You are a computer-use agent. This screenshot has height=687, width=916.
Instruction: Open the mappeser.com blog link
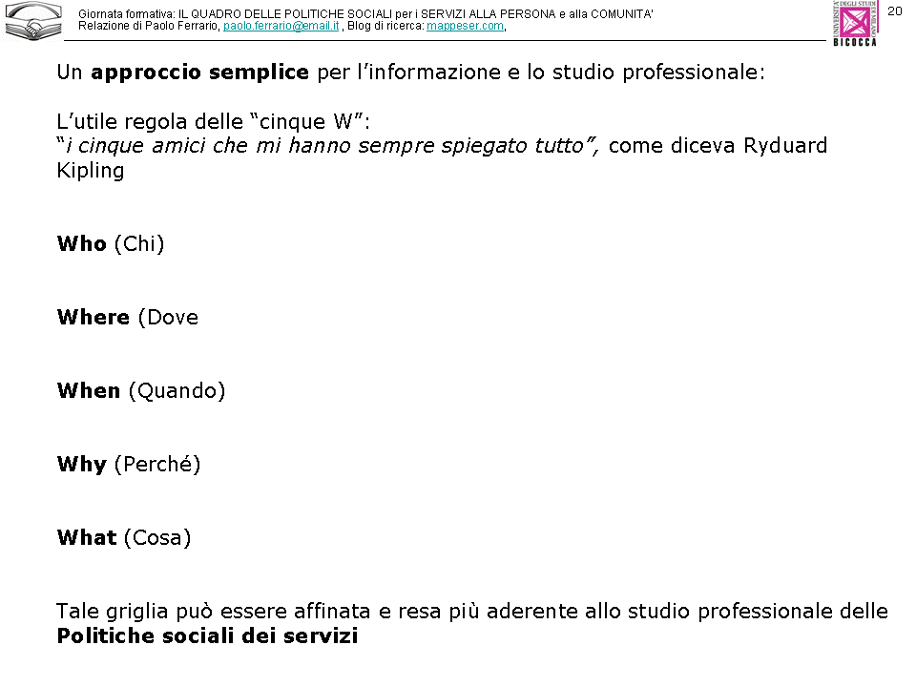point(465,26)
